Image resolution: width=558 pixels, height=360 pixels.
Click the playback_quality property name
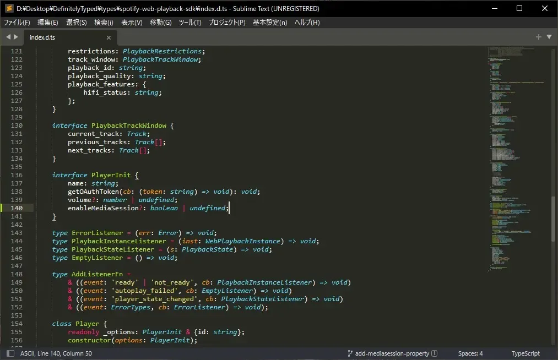99,76
